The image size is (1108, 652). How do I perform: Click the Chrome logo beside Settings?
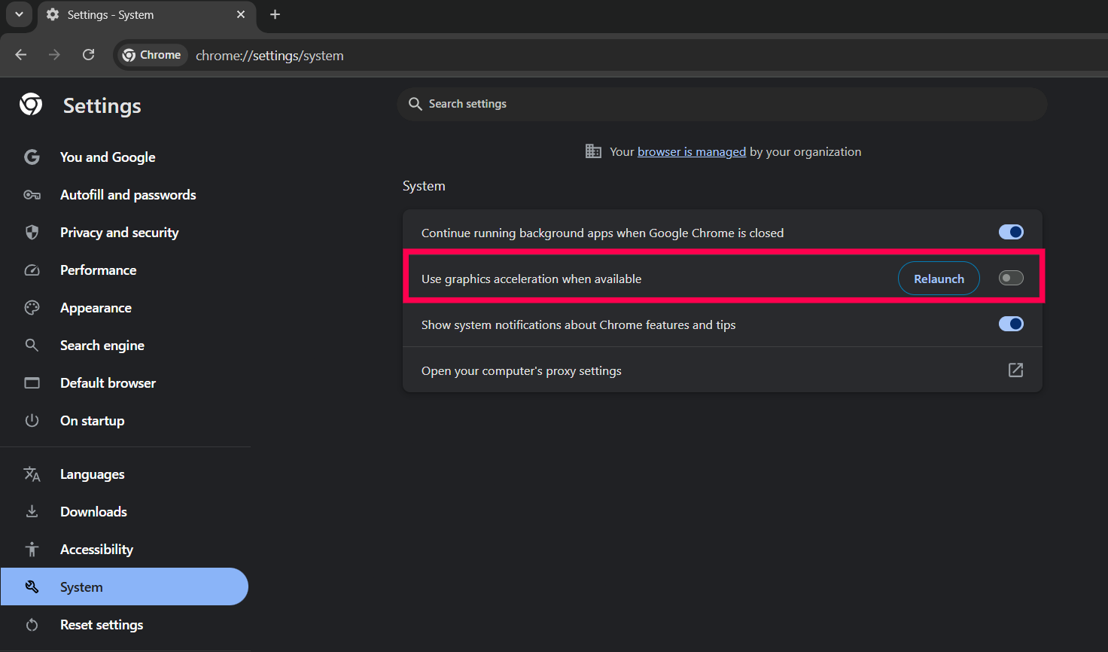(x=31, y=105)
